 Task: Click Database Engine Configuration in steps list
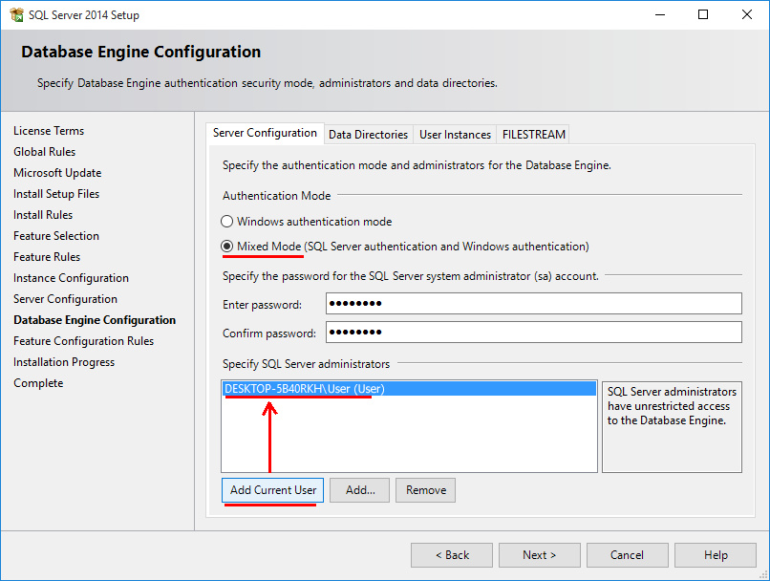[95, 320]
